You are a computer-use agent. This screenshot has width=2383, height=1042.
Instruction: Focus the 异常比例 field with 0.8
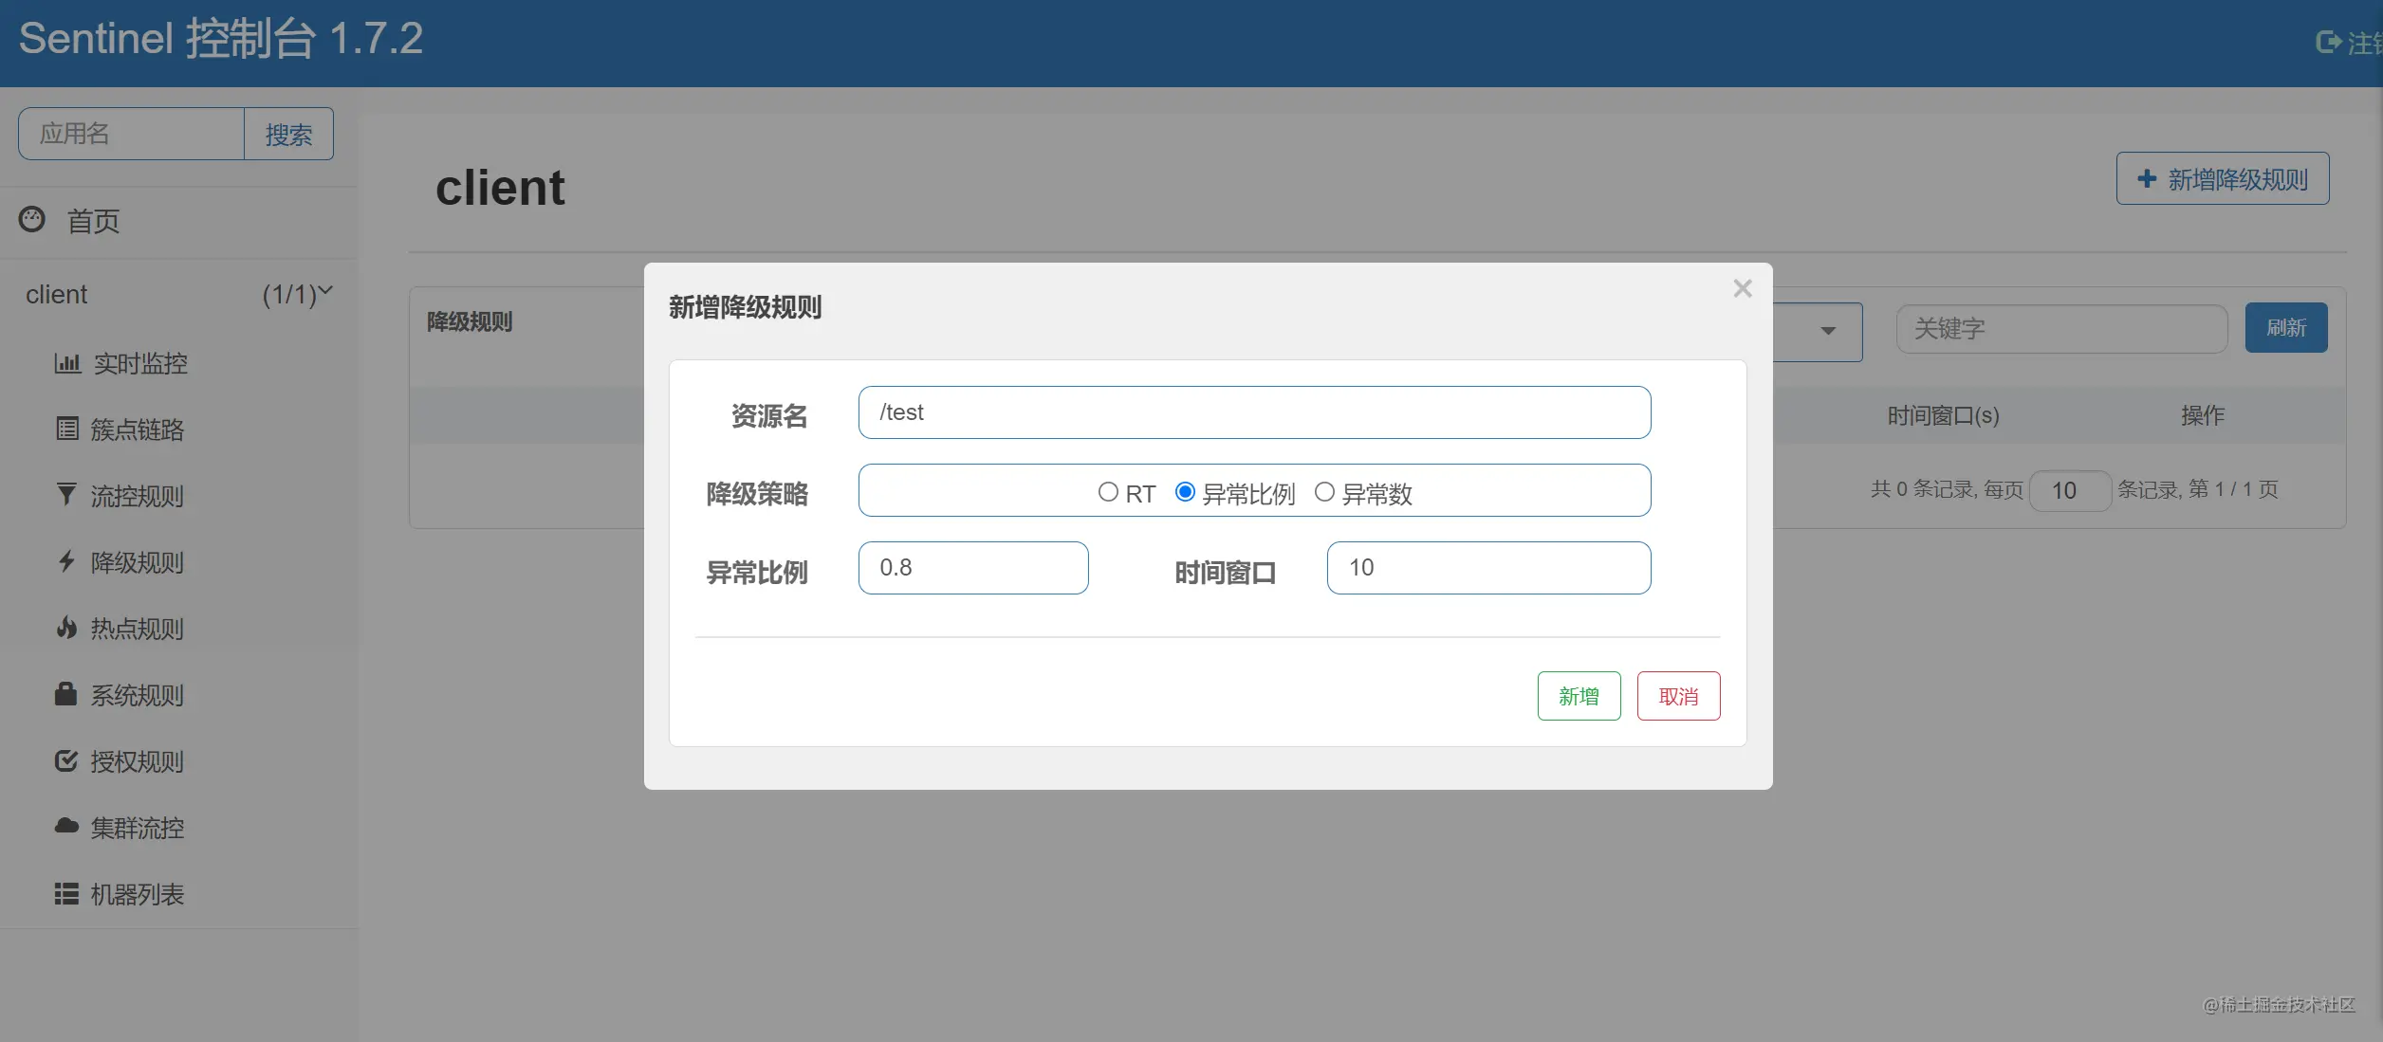point(973,568)
